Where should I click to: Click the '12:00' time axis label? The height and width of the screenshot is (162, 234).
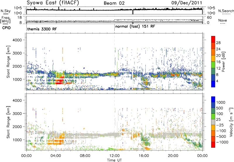114,156
